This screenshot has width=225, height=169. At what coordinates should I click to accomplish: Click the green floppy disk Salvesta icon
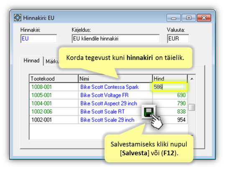148,112
